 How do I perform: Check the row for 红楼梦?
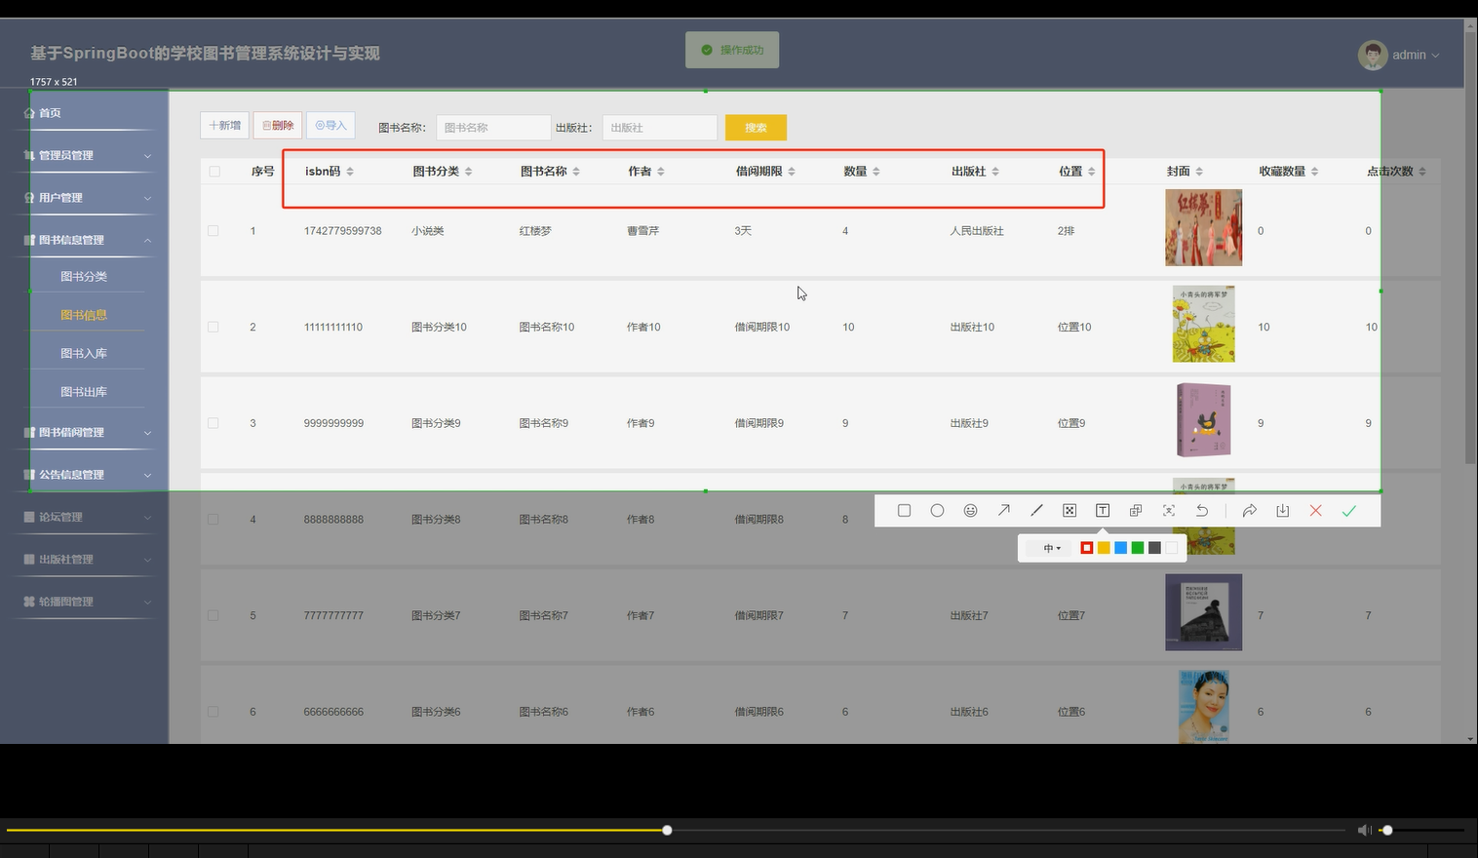(214, 231)
